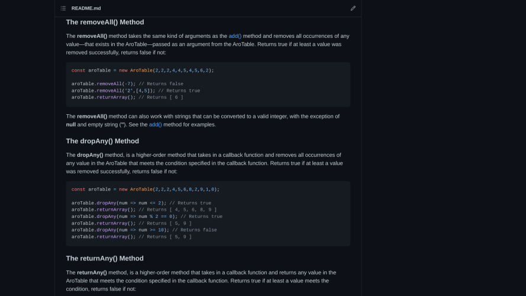Click bold returnAny() text in description

tap(92, 272)
